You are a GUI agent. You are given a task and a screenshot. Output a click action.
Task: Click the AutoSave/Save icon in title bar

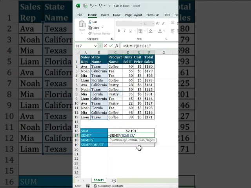(85, 6)
